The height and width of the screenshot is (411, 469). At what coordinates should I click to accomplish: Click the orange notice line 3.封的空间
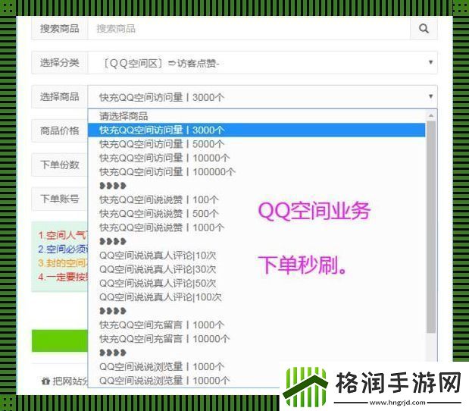point(63,263)
